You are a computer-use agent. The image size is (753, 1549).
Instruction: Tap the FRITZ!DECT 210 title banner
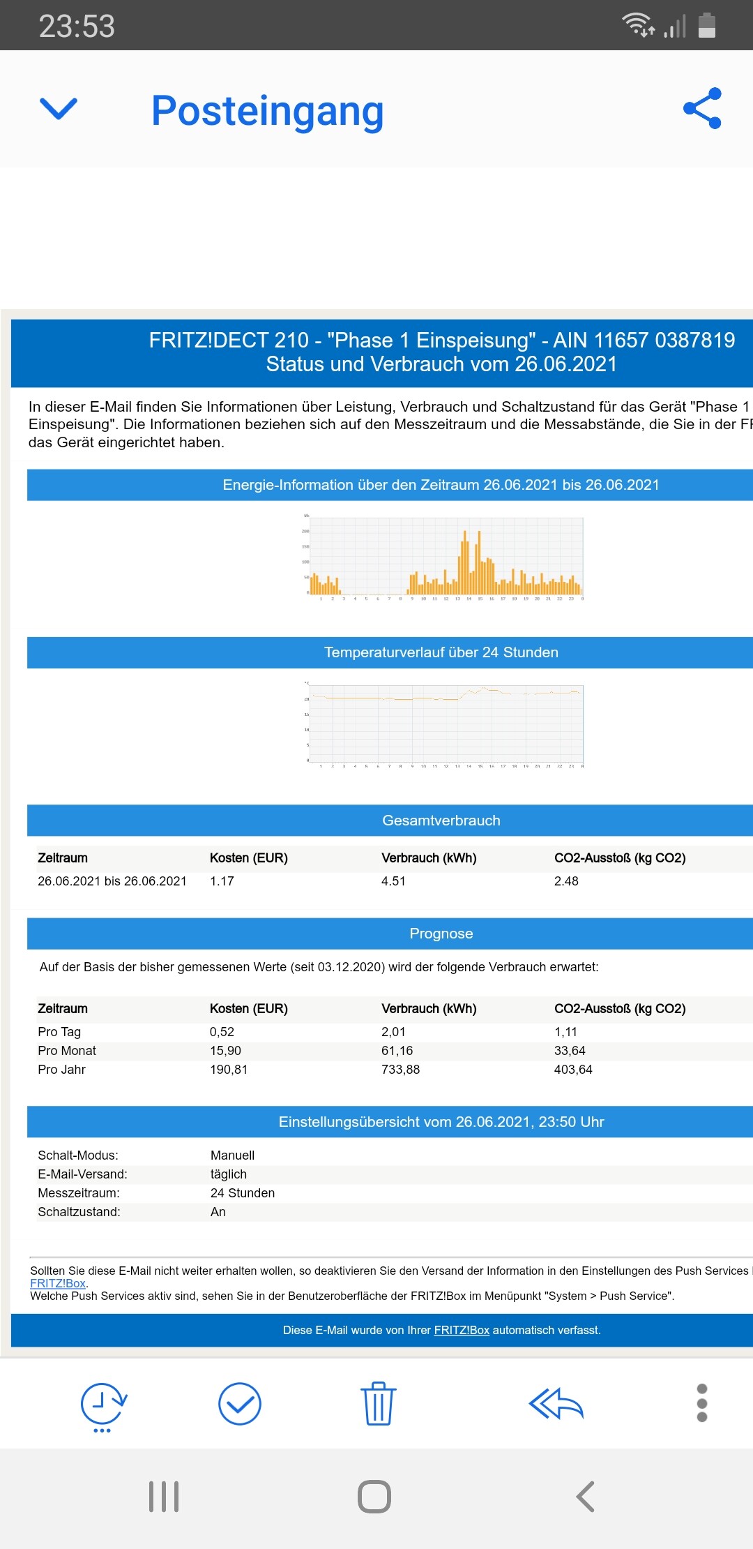[382, 352]
